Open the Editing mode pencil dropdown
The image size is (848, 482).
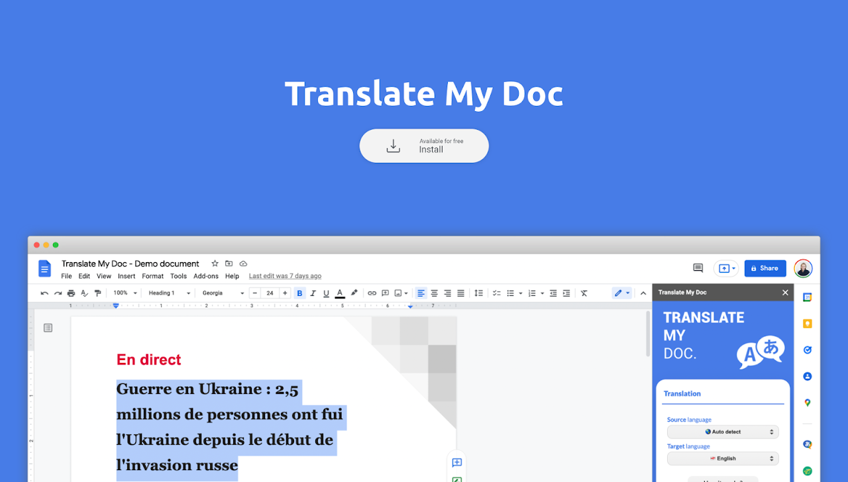pyautogui.click(x=621, y=293)
